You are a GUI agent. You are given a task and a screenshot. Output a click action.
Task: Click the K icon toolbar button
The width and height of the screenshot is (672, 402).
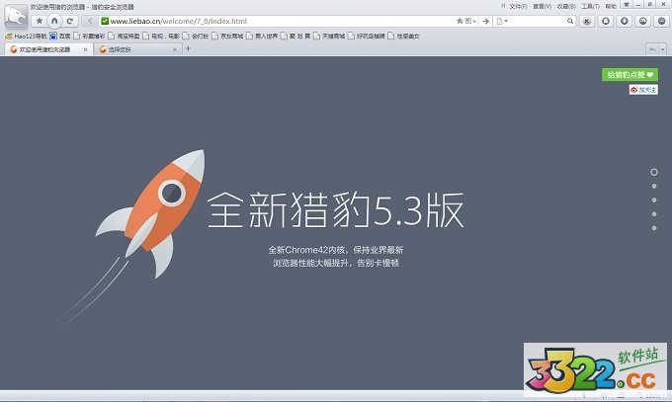(587, 21)
